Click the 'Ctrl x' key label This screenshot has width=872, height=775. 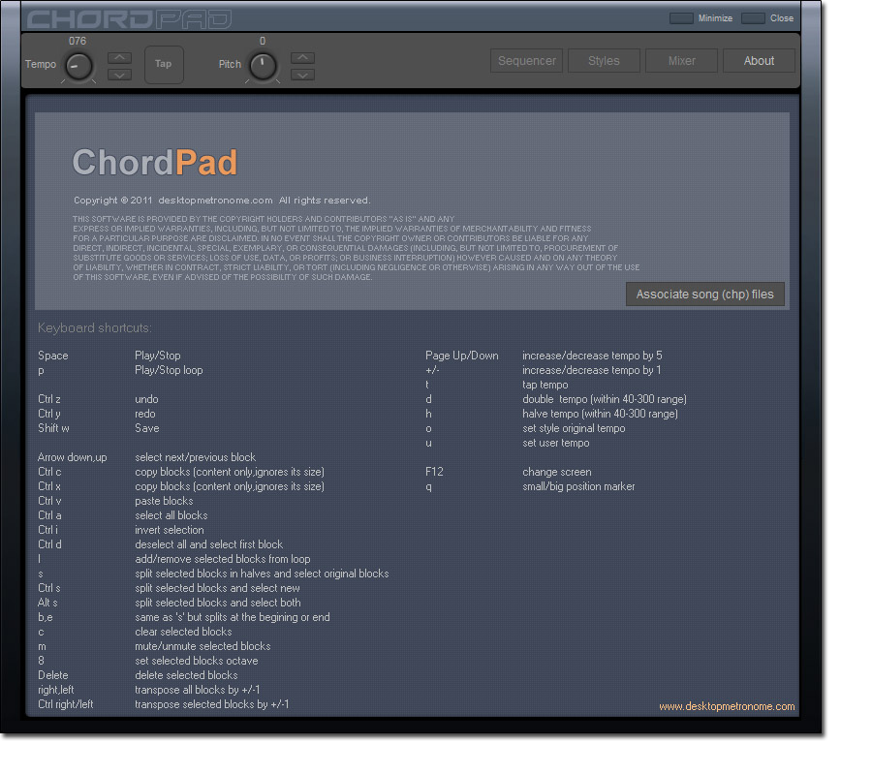pos(49,486)
